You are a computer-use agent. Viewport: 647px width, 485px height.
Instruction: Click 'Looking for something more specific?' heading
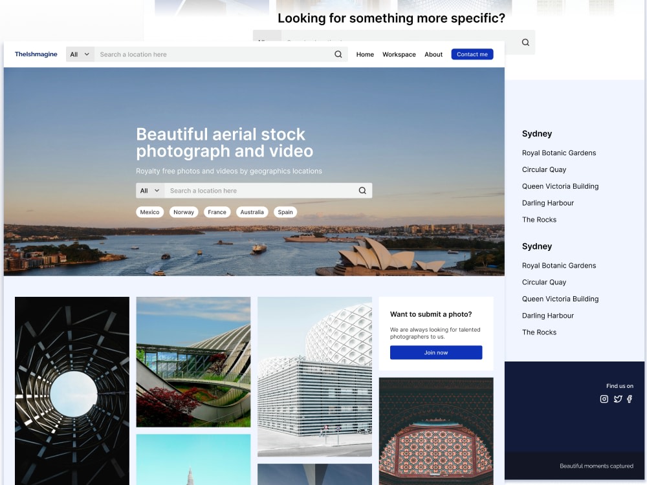tap(391, 18)
